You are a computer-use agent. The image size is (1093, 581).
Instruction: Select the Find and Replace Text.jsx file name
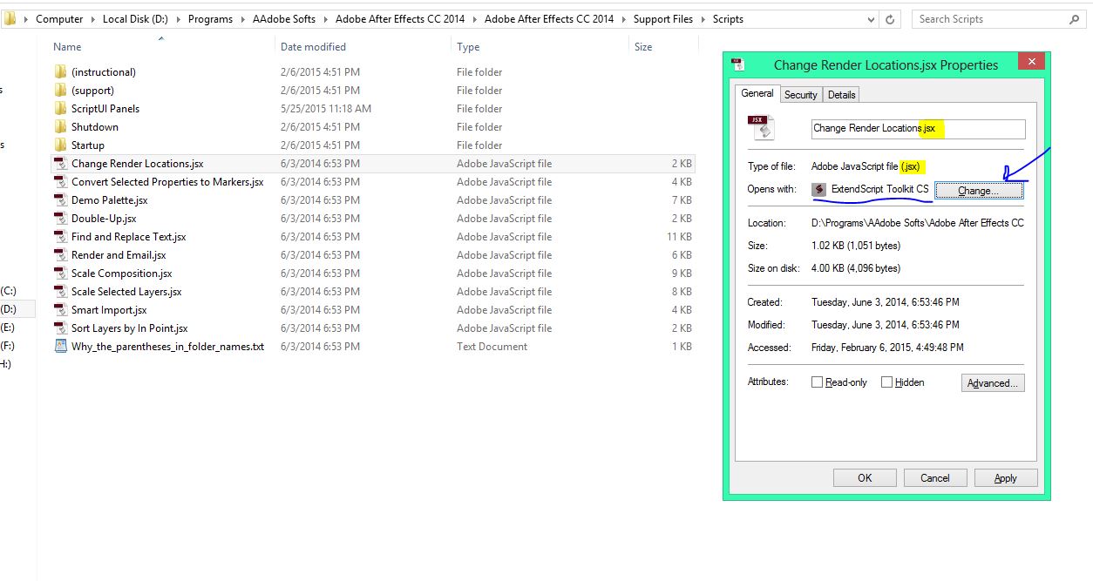tap(129, 237)
